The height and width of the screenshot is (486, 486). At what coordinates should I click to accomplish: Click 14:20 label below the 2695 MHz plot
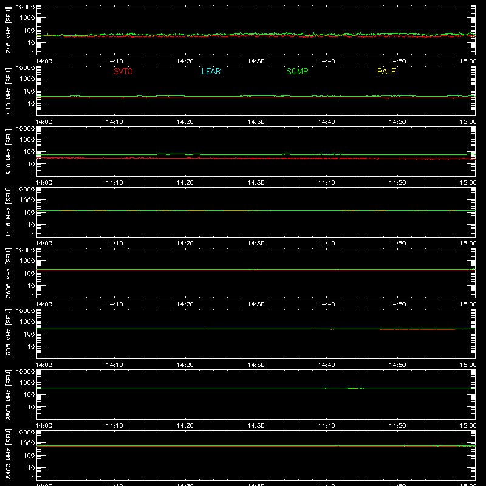tap(185, 304)
